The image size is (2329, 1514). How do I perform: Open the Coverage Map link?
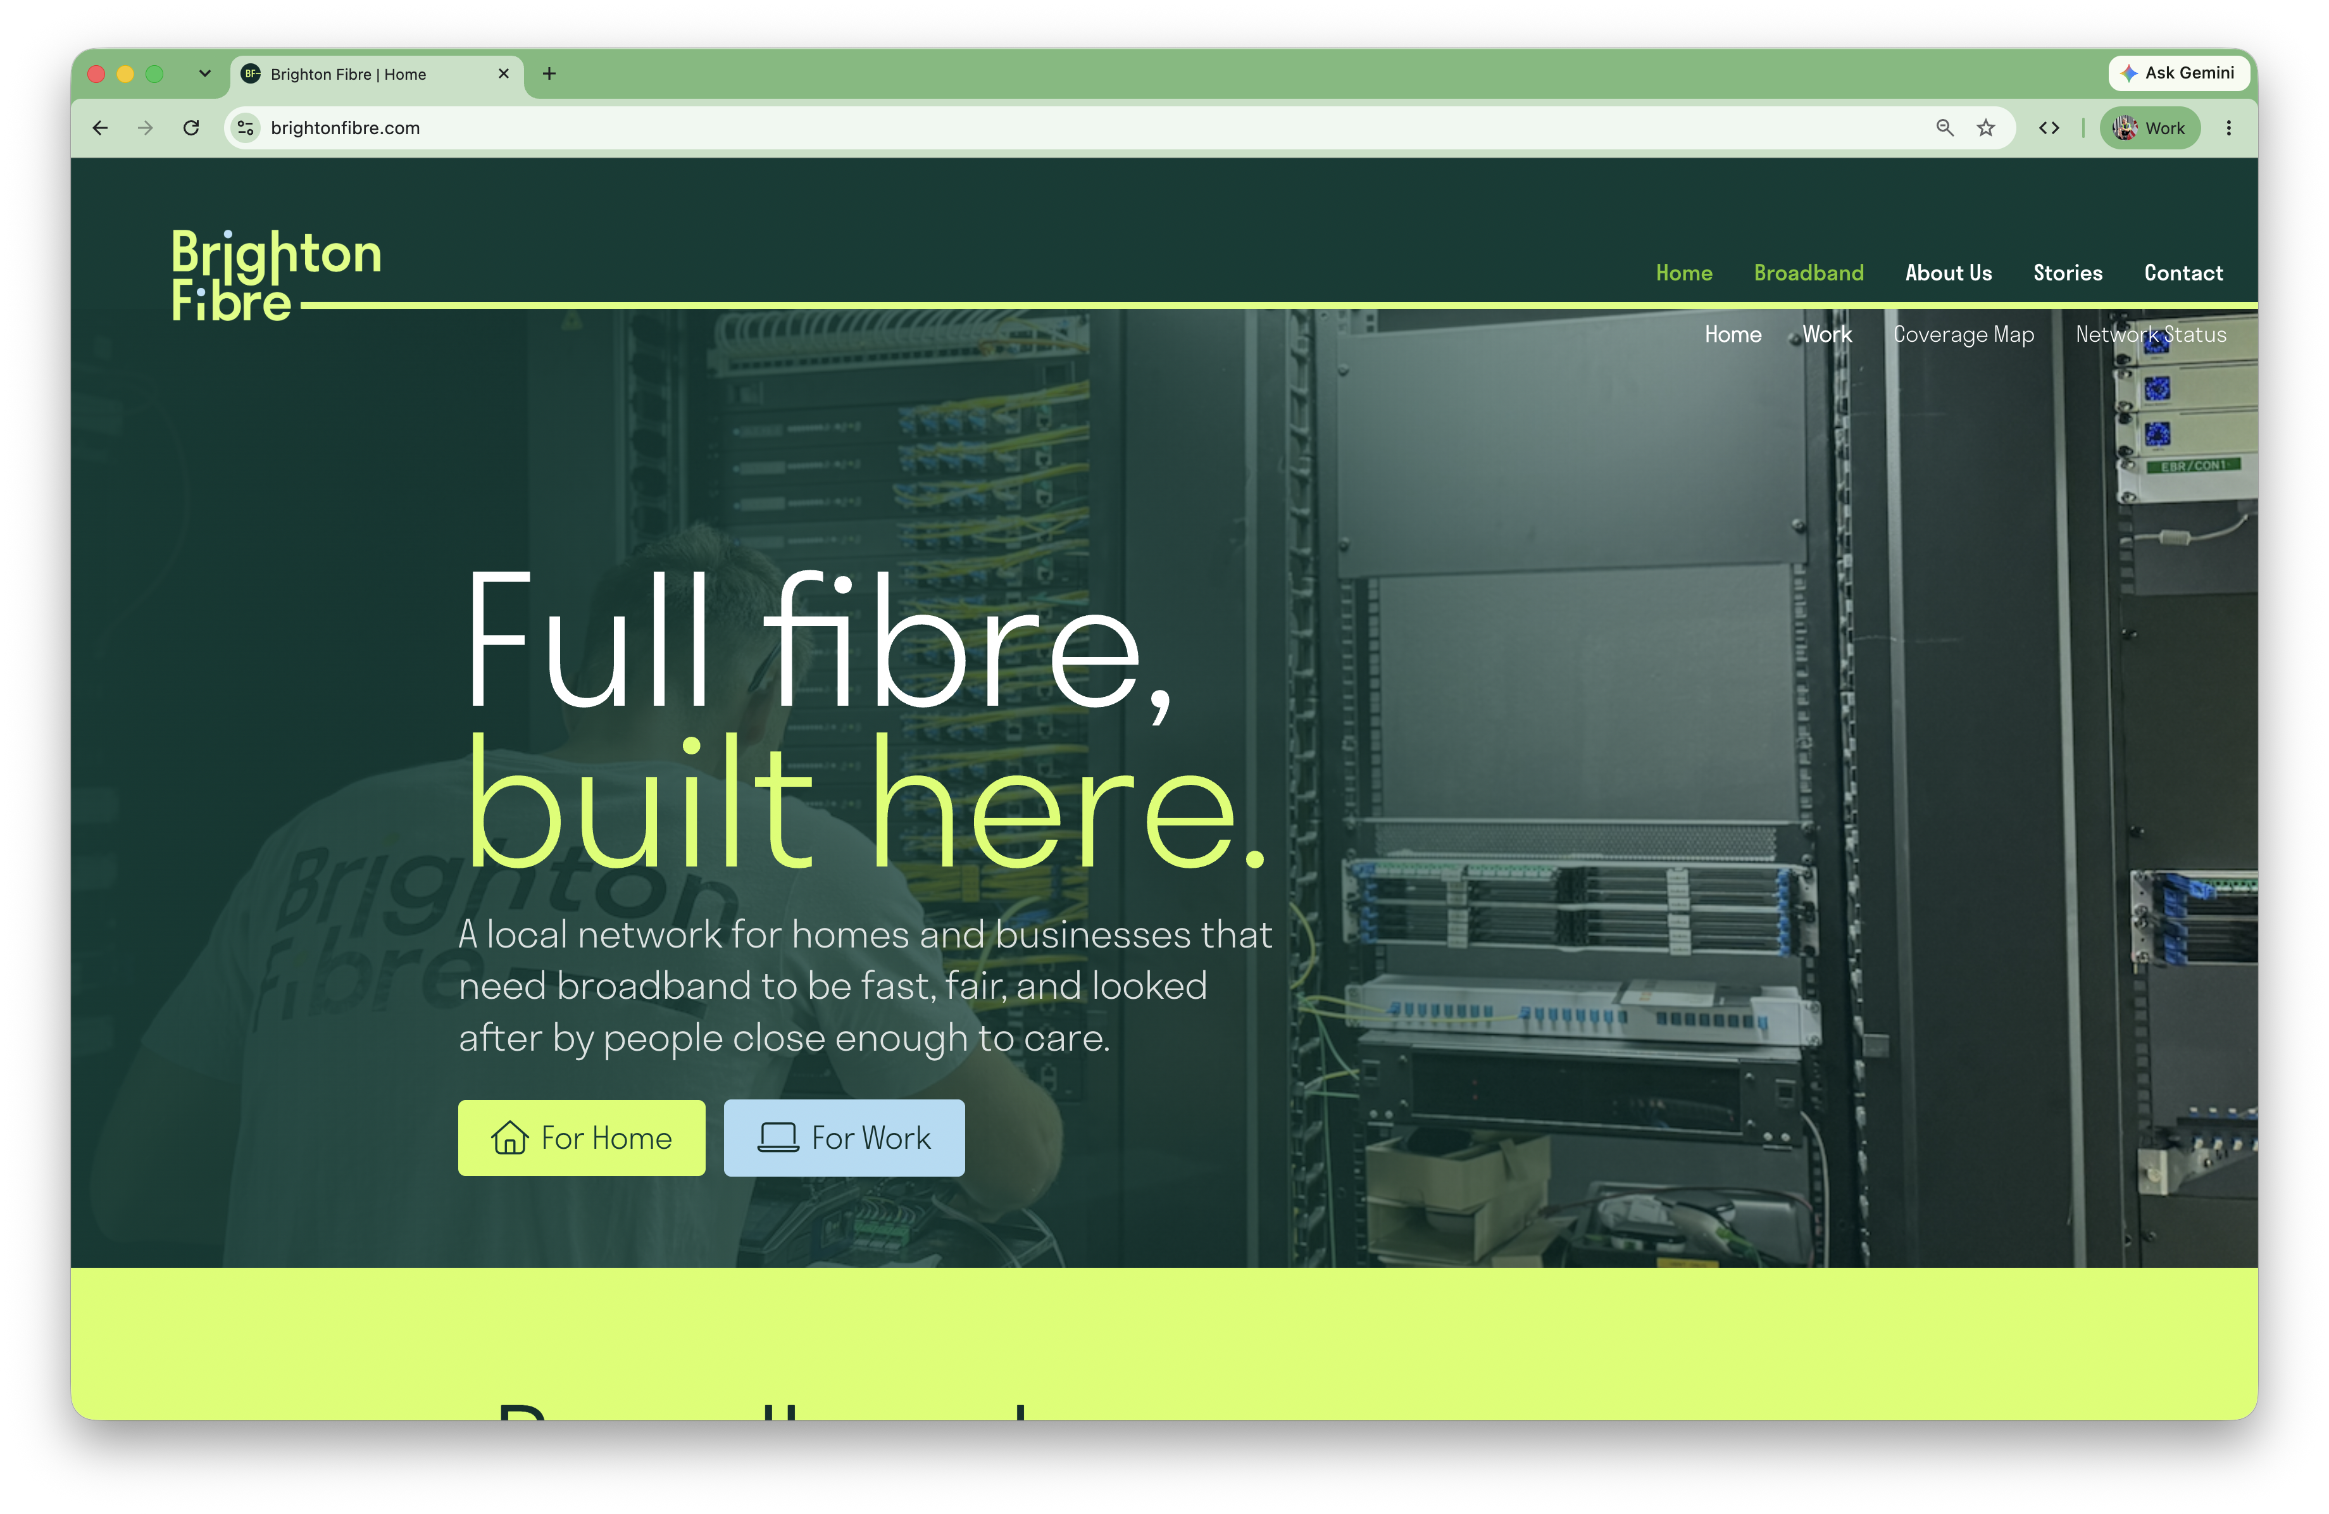[x=1963, y=335]
